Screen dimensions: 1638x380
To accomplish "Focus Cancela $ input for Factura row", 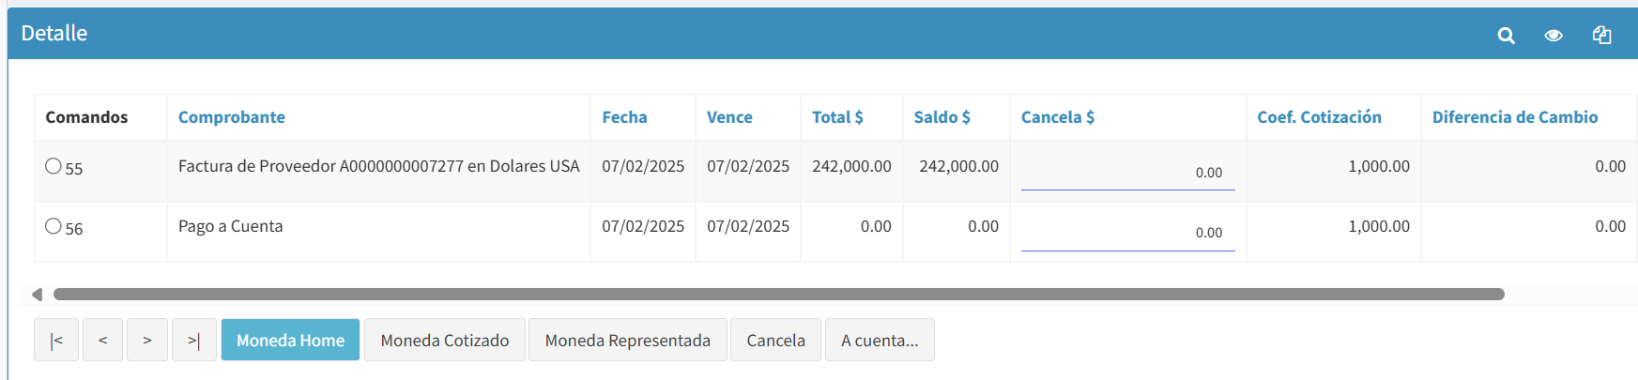I will point(1127,173).
